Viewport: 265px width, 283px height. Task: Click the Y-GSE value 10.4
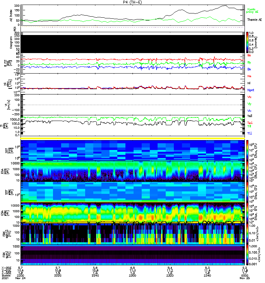20,271
